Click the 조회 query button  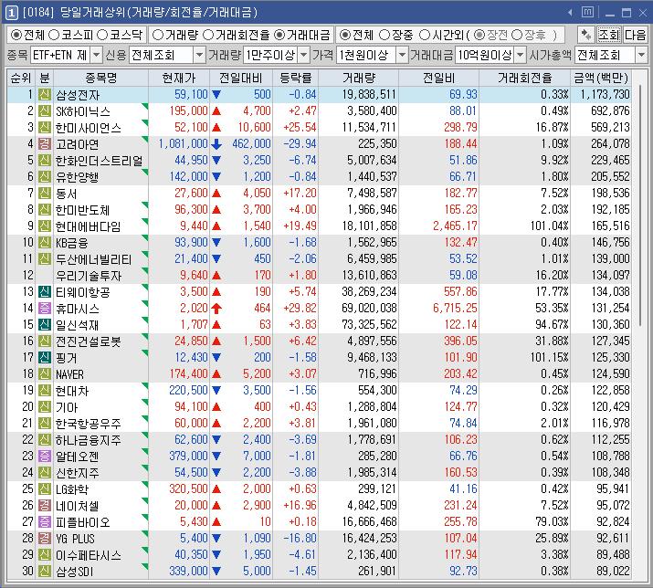pyautogui.click(x=609, y=35)
